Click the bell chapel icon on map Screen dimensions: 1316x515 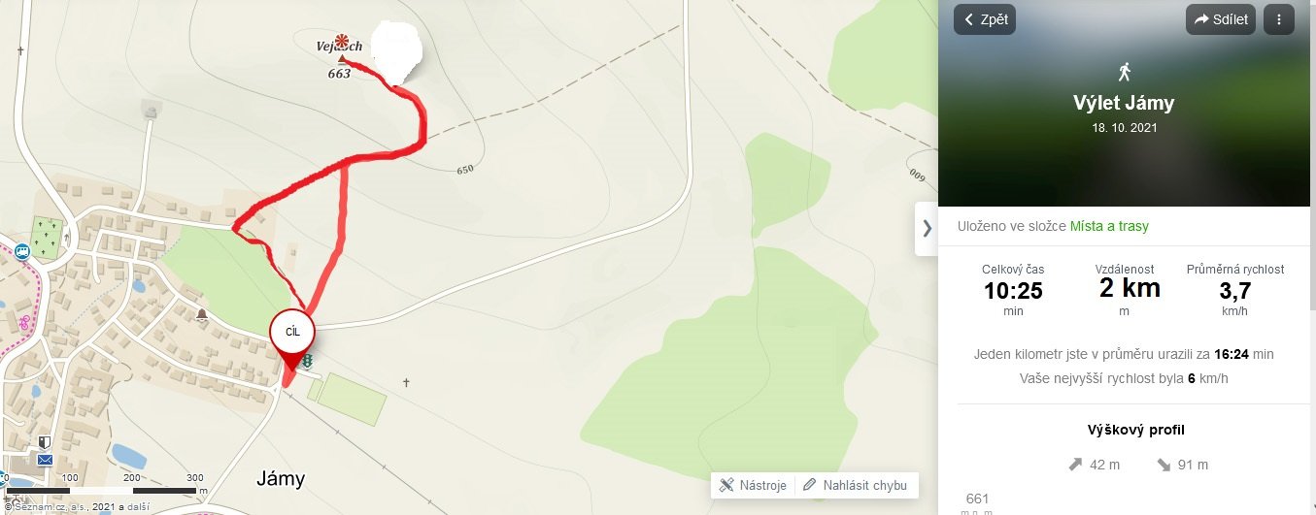click(x=202, y=315)
